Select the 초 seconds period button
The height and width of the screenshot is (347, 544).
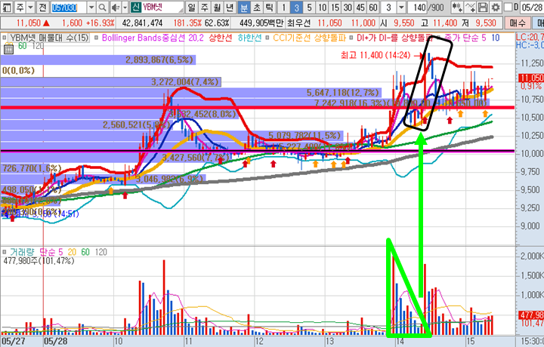(257, 8)
